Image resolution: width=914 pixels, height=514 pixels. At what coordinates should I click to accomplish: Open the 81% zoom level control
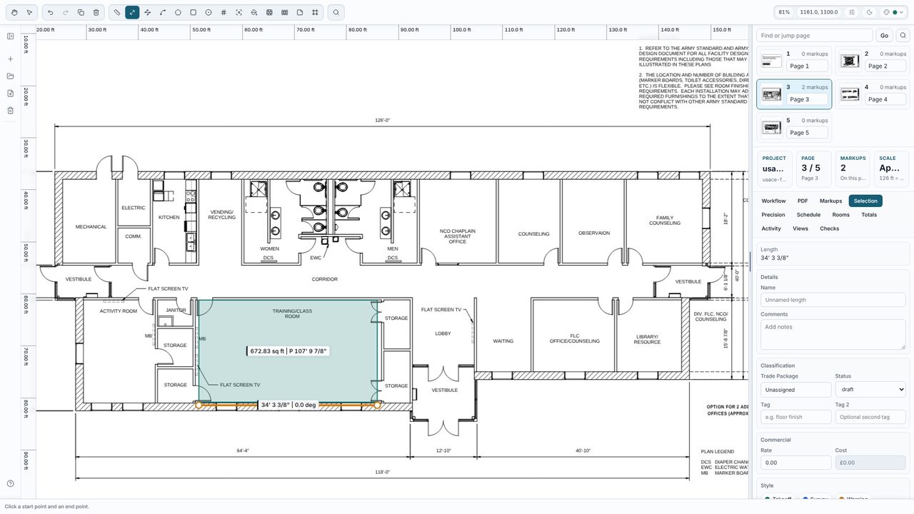coord(784,12)
